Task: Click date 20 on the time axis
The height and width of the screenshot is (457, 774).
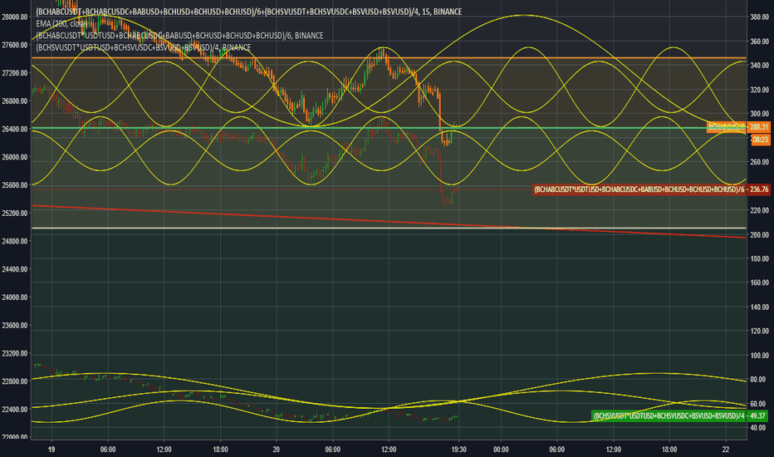Action: pyautogui.click(x=277, y=450)
